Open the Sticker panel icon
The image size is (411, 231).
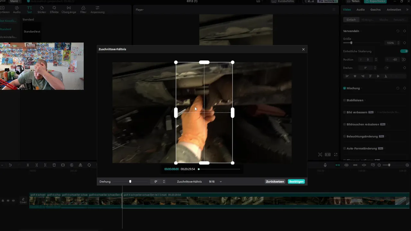[x=42, y=8]
